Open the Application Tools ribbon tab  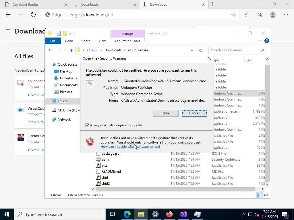pos(127,41)
